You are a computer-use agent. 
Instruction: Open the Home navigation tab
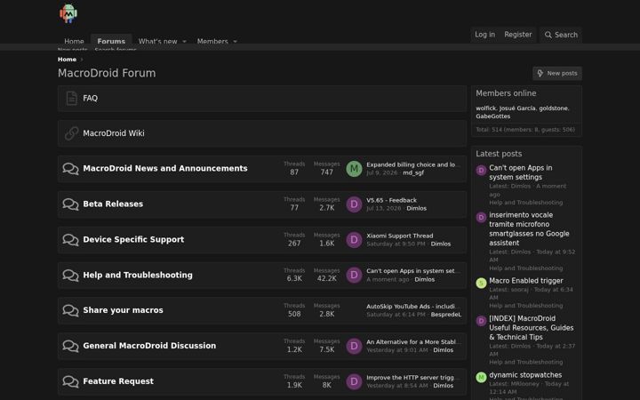pyautogui.click(x=74, y=41)
